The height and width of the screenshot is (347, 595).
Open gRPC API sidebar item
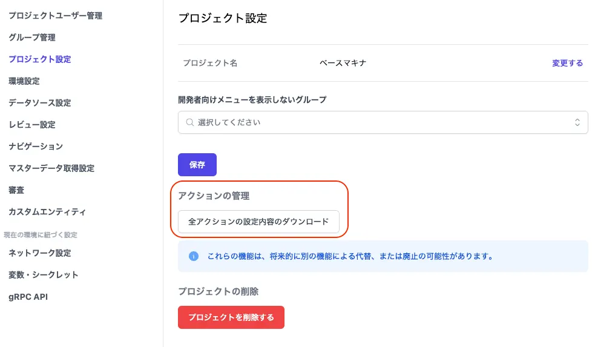(28, 297)
